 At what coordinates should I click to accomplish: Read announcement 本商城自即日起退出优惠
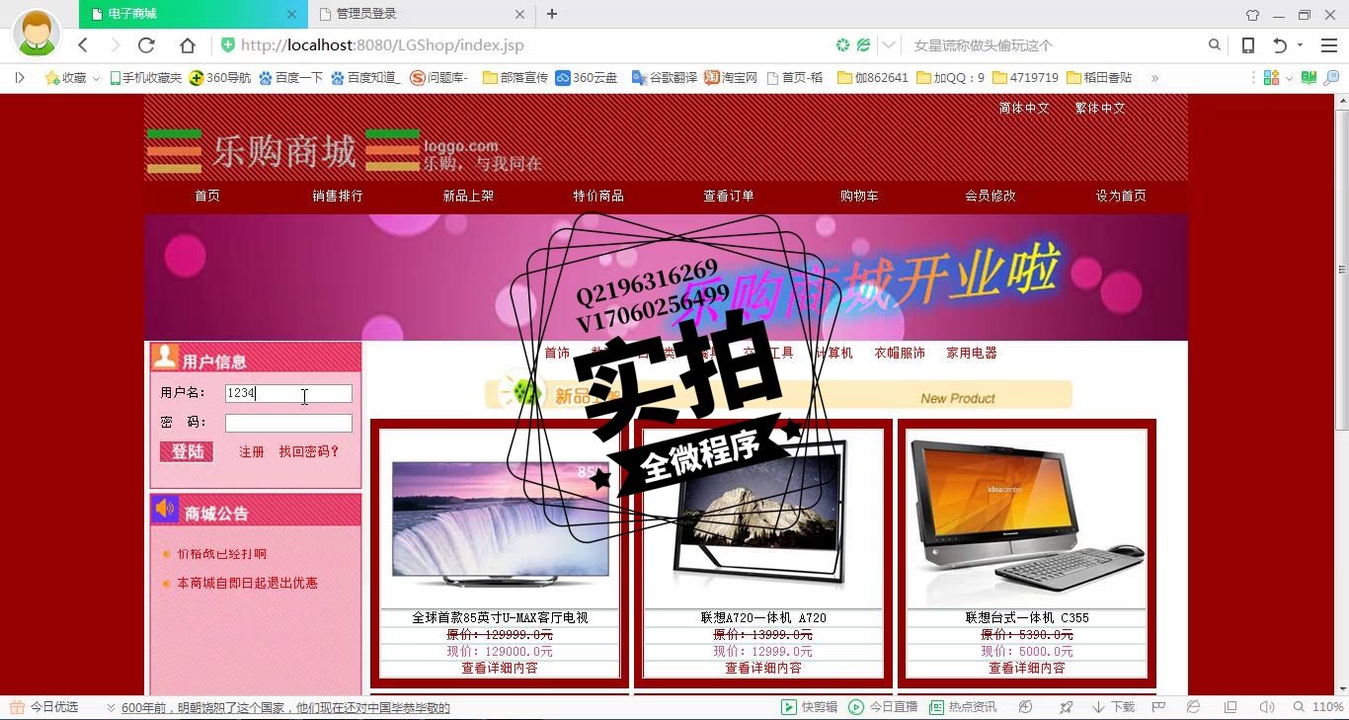point(247,584)
